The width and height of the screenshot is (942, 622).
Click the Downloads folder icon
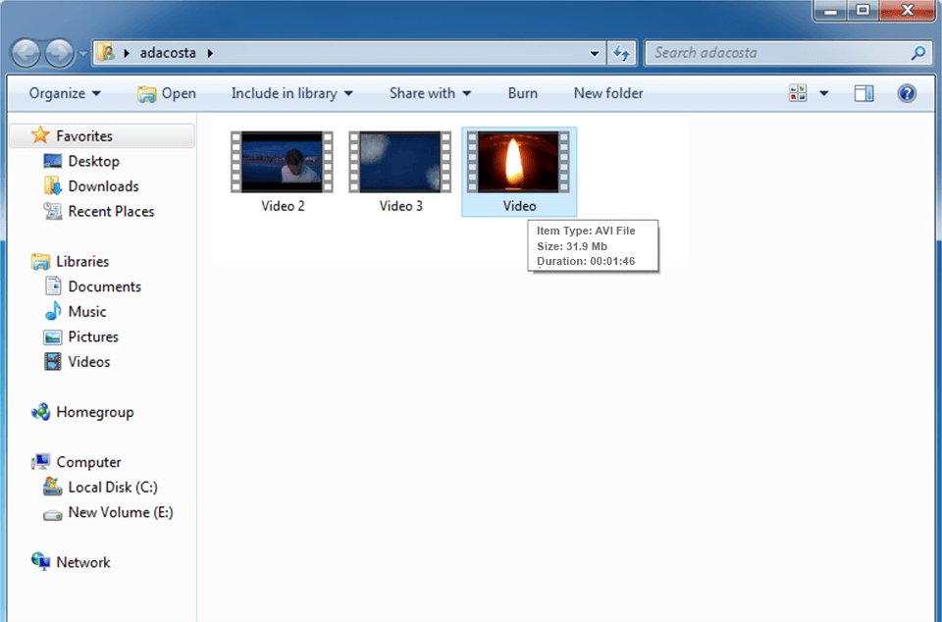coord(52,185)
